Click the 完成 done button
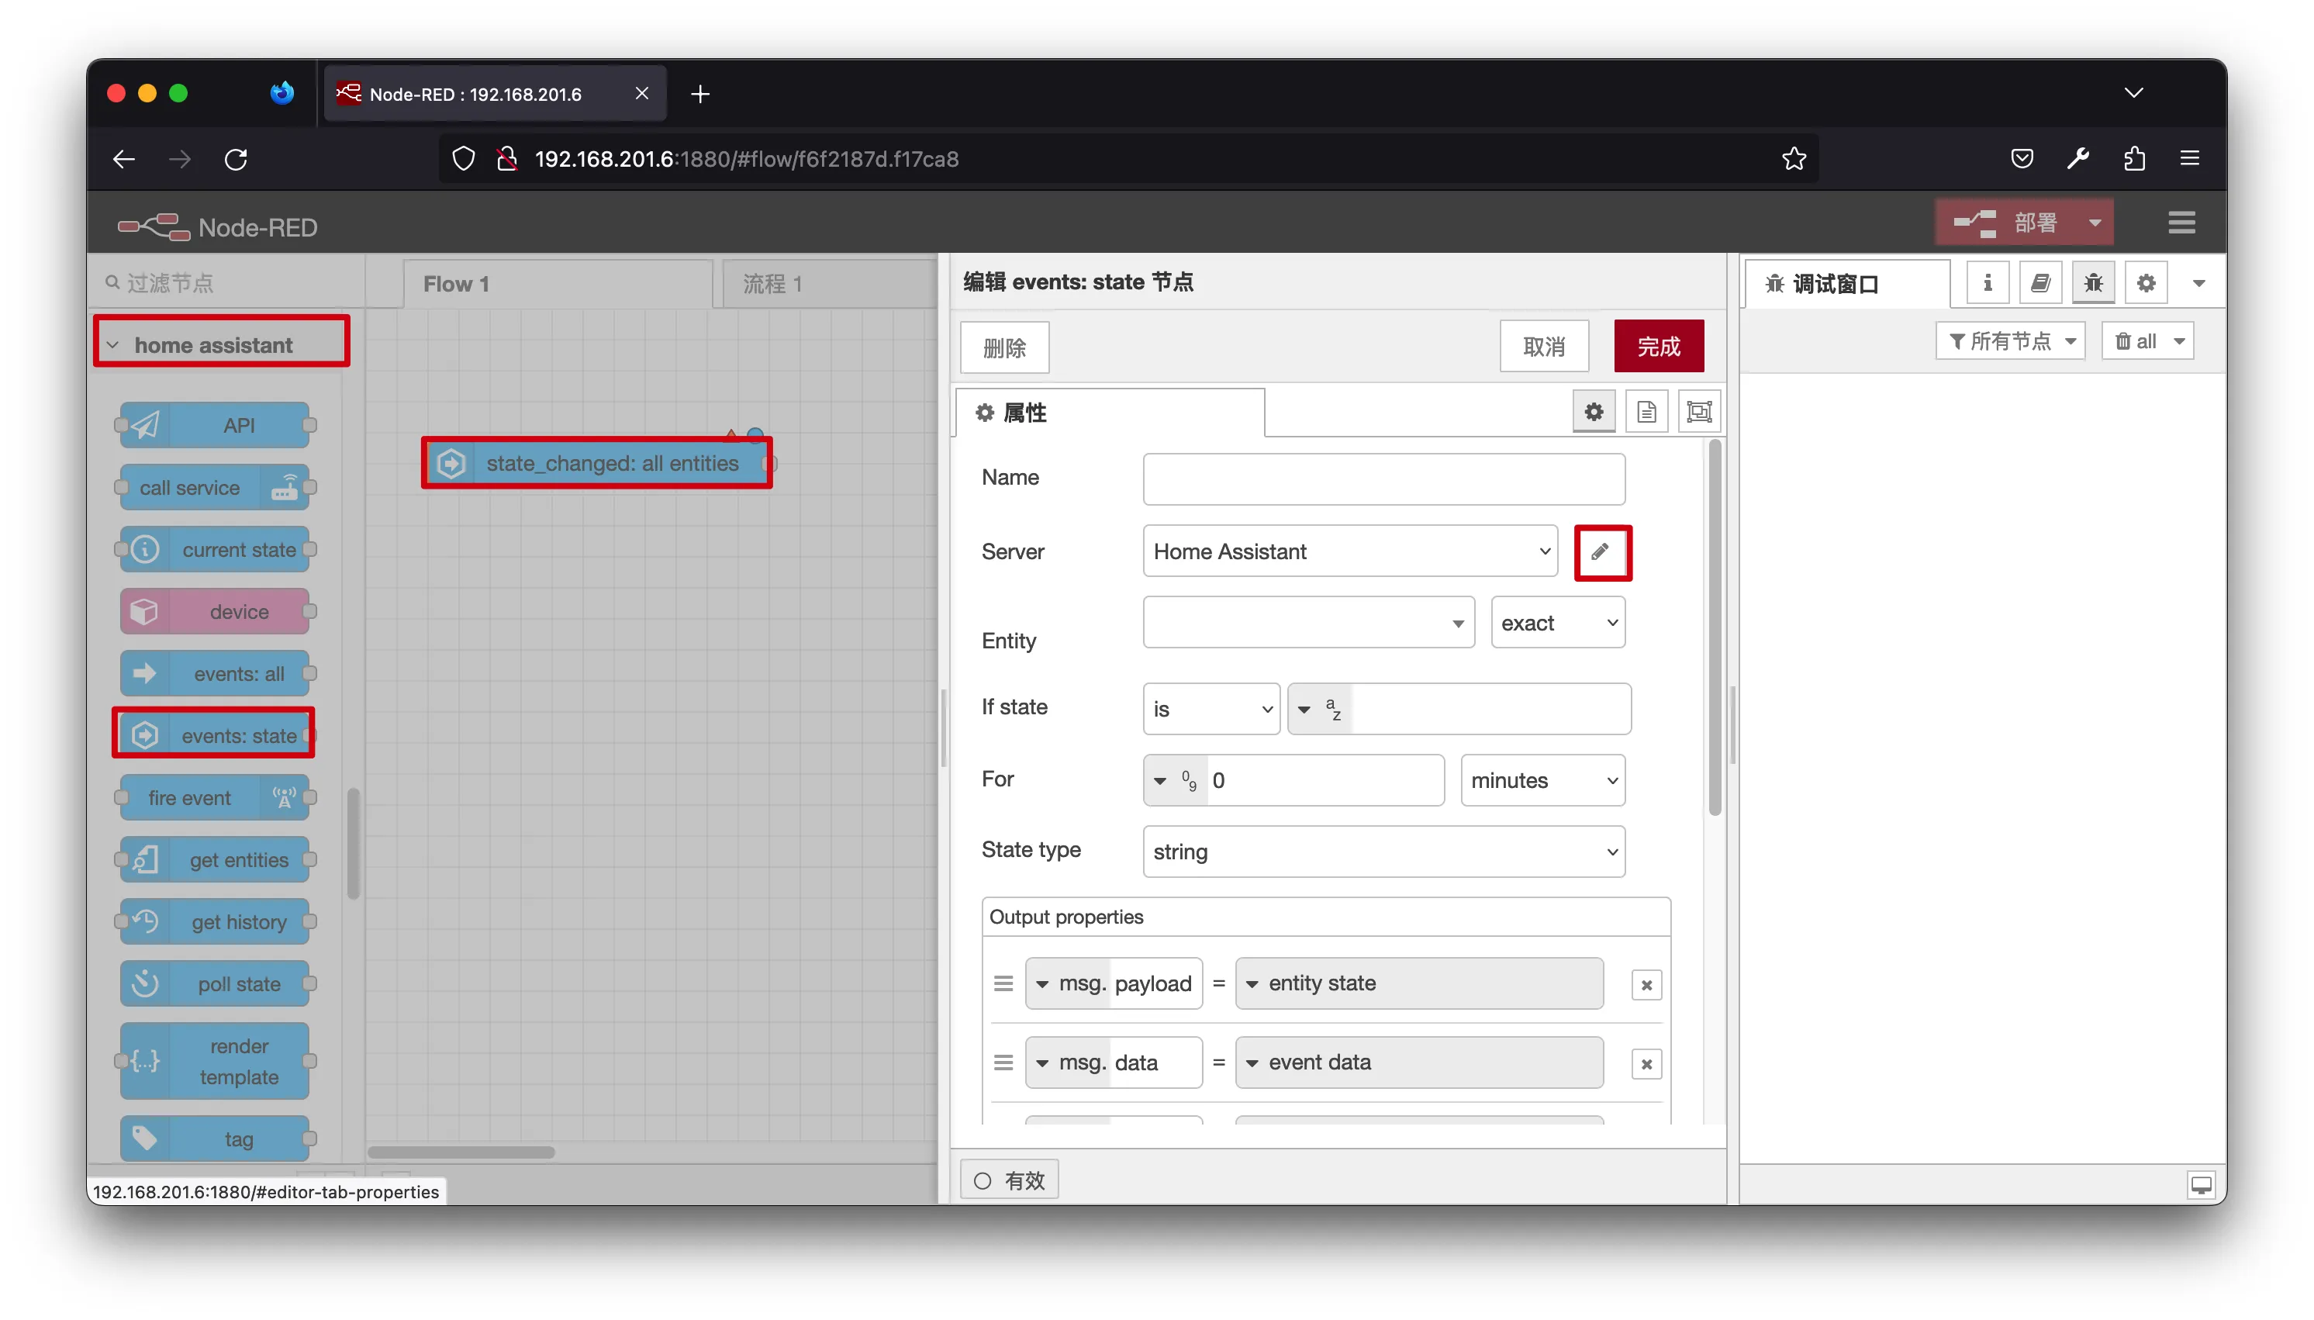Viewport: 2314px width, 1320px height. click(1658, 345)
